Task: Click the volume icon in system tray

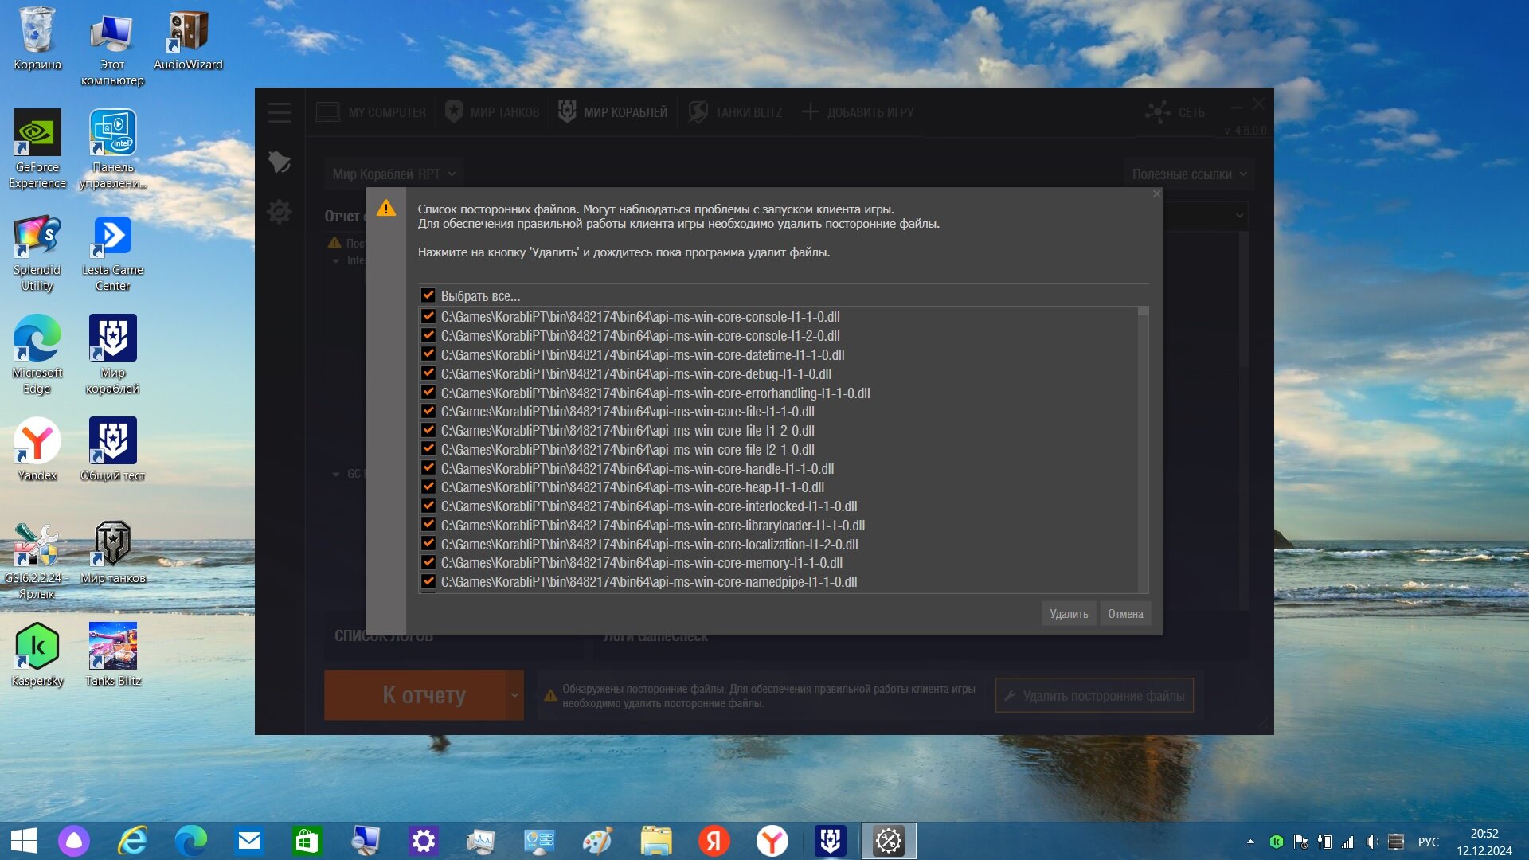Action: coord(1371,842)
